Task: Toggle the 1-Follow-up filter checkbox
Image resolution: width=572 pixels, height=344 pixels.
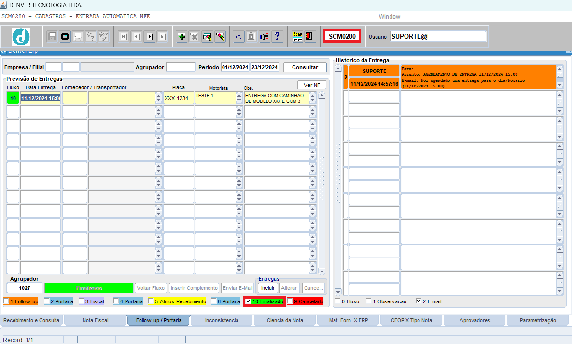Action: [x=6, y=301]
